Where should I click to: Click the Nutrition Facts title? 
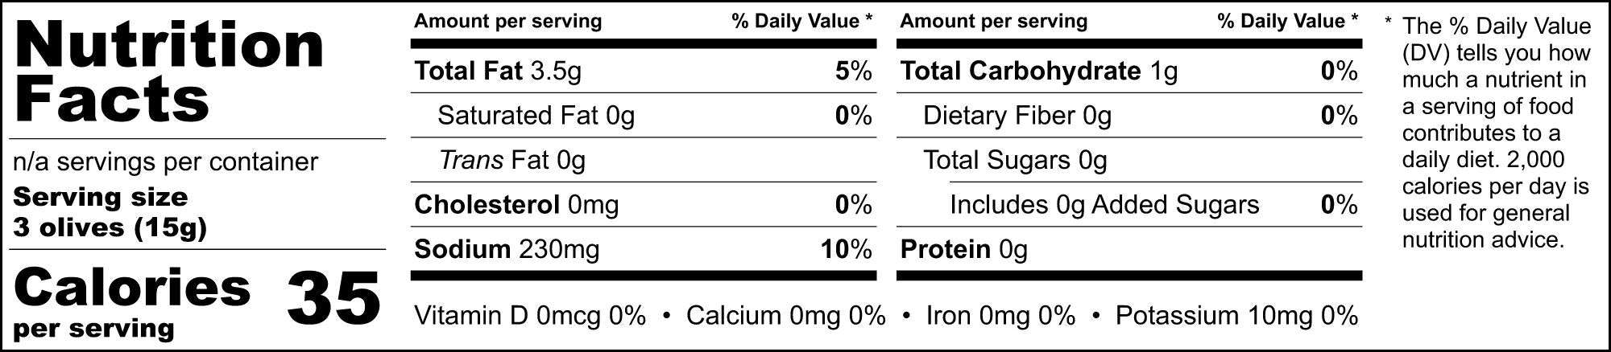coord(169,72)
